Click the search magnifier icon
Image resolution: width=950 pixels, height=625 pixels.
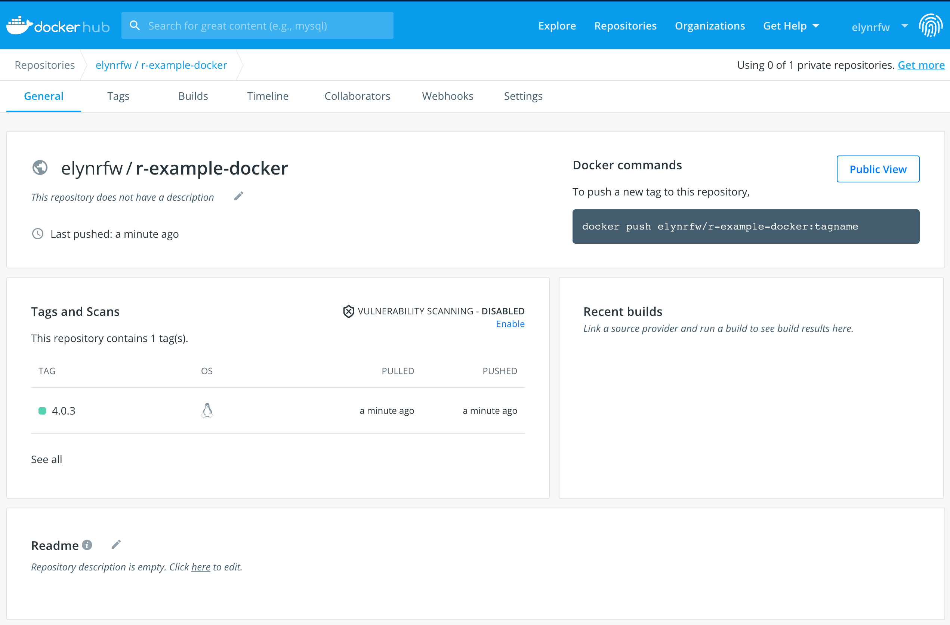pyautogui.click(x=135, y=25)
